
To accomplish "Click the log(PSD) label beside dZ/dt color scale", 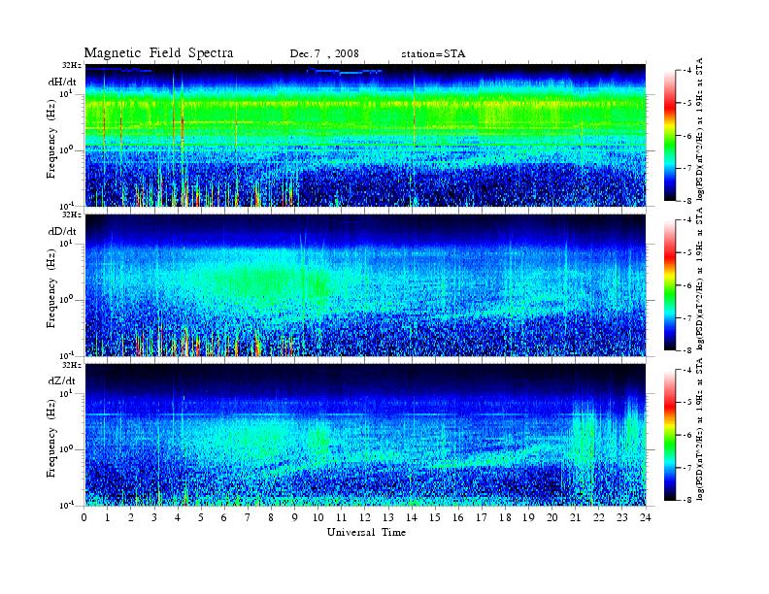I will point(700,429).
